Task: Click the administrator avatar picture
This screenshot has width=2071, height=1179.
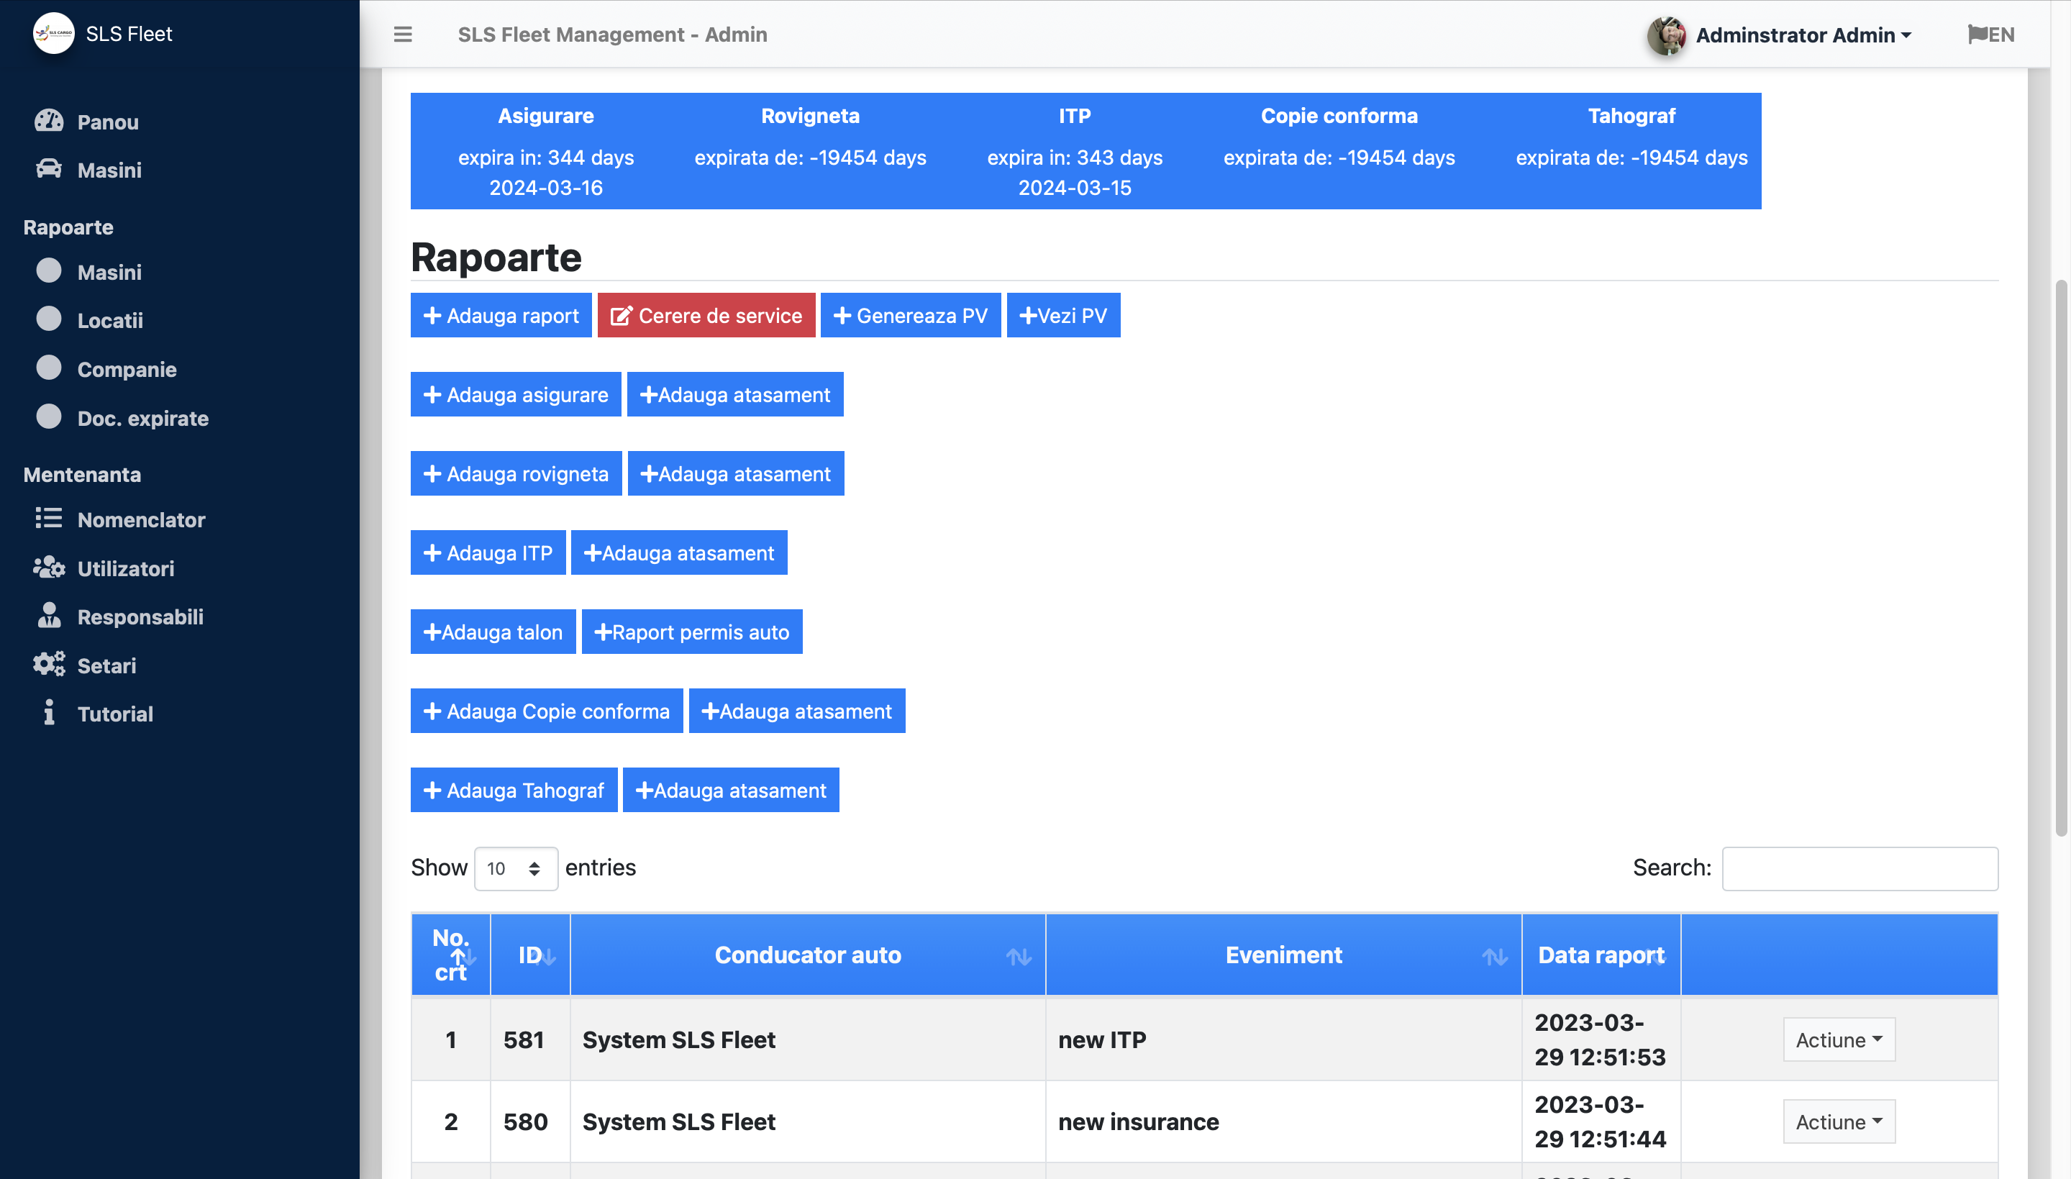Action: click(x=1666, y=35)
